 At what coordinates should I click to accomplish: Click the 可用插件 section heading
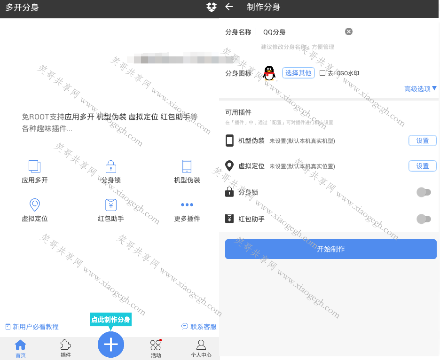tap(238, 112)
